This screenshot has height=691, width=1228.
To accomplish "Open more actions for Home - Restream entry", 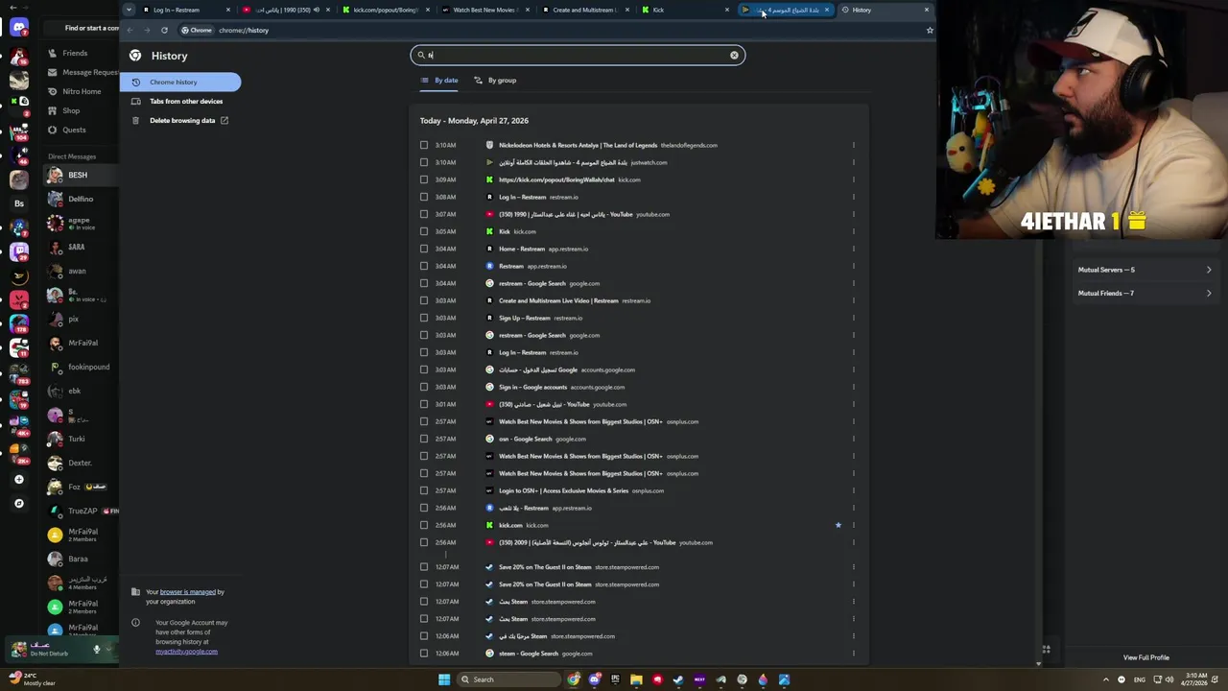I will coord(853,249).
